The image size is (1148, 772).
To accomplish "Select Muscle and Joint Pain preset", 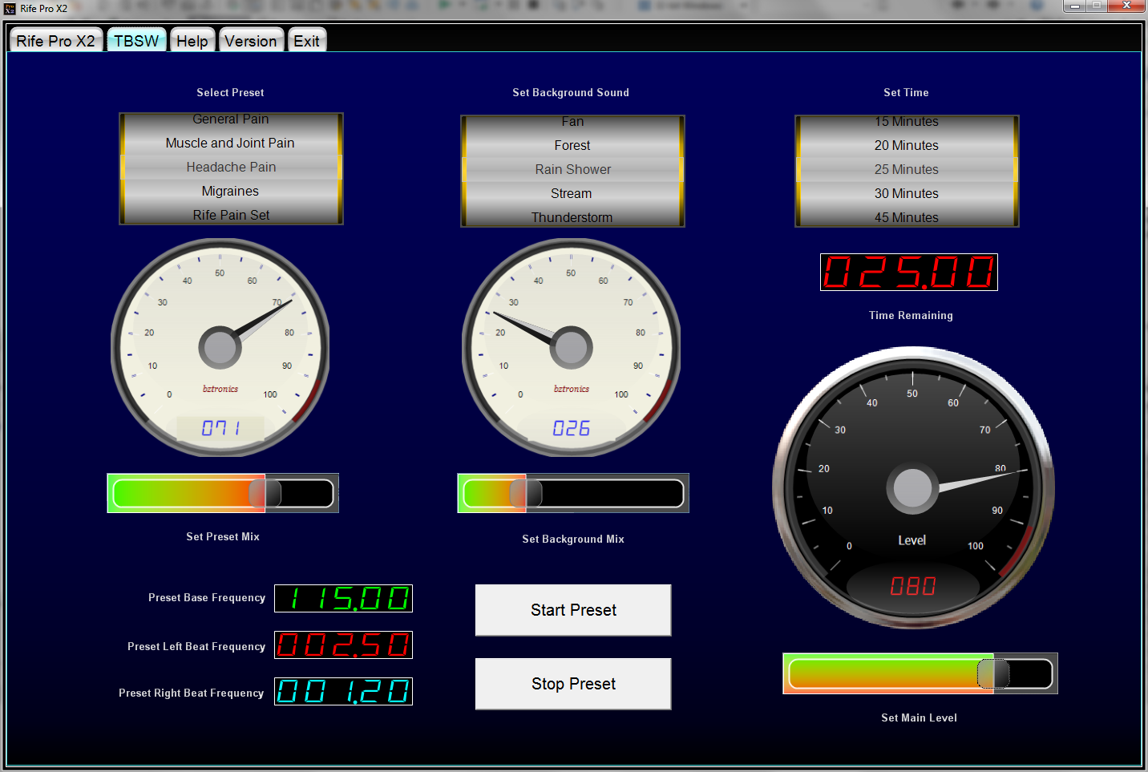I will 231,143.
